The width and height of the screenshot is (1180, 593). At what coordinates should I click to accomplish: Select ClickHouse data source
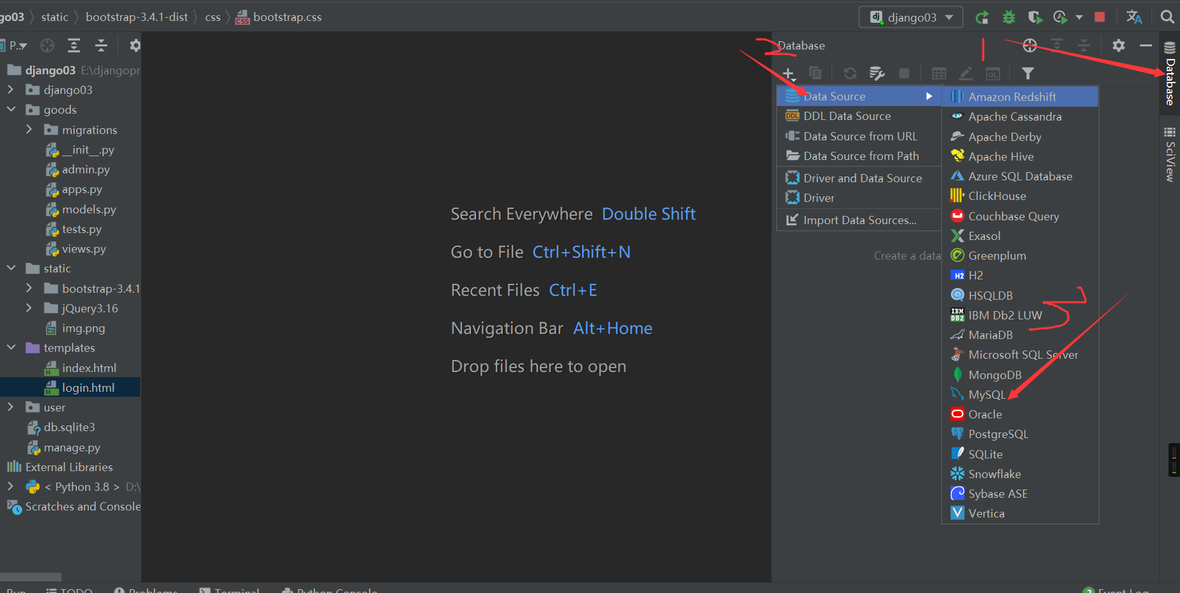point(1020,196)
